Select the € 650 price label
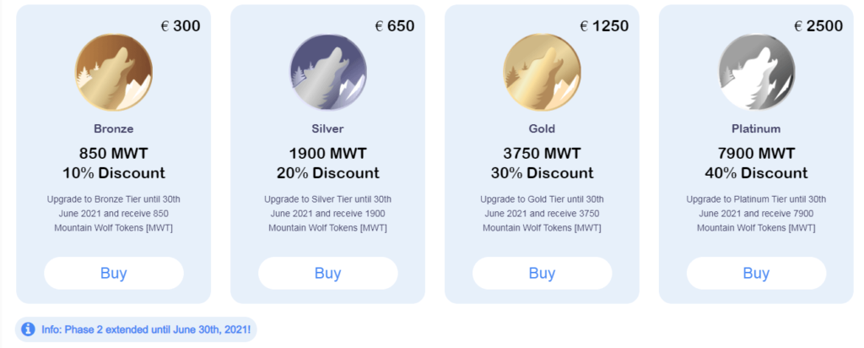This screenshot has height=348, width=864. click(x=395, y=26)
